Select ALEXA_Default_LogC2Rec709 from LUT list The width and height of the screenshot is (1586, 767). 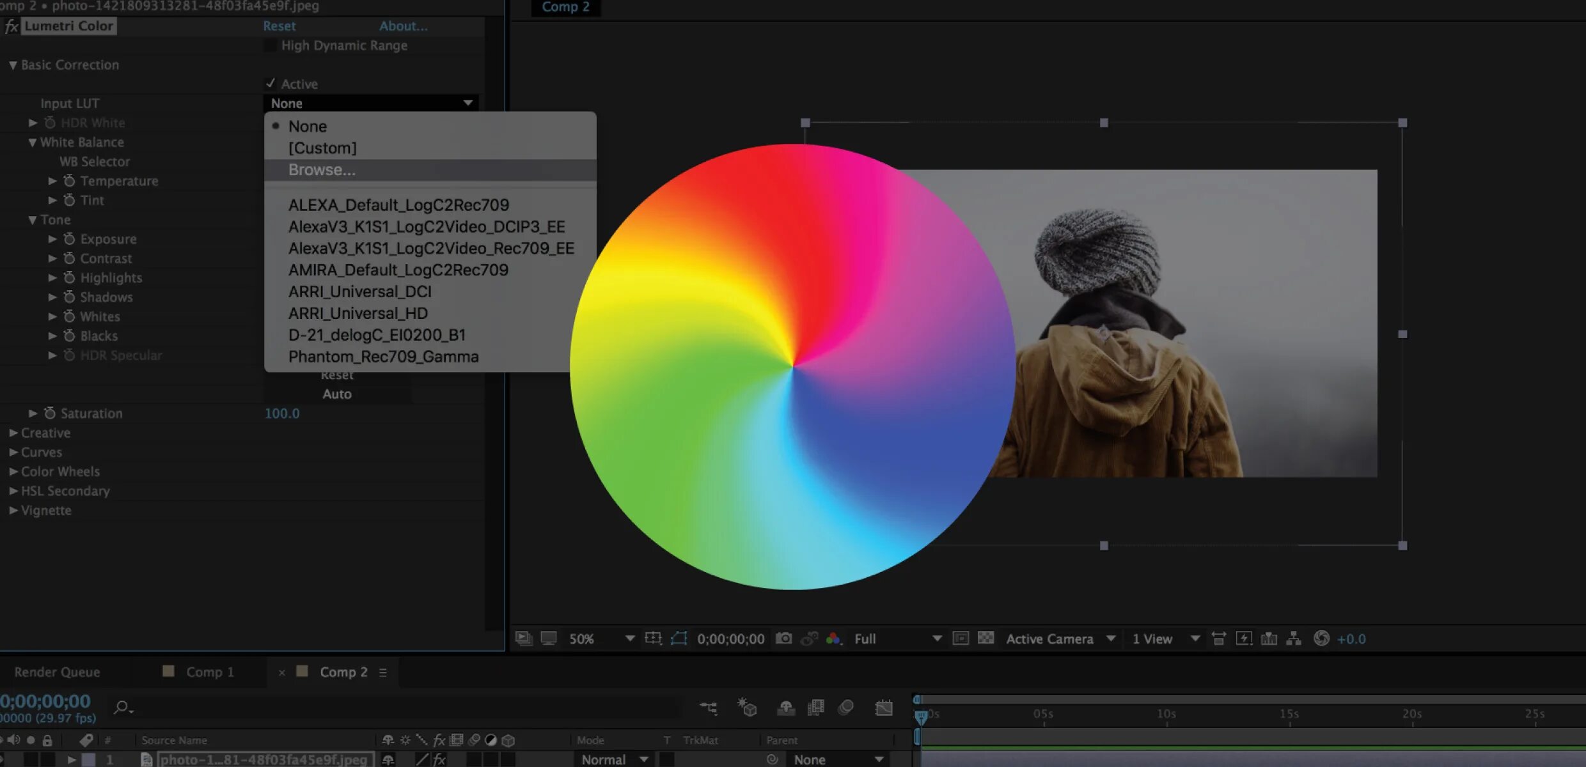[x=398, y=204]
